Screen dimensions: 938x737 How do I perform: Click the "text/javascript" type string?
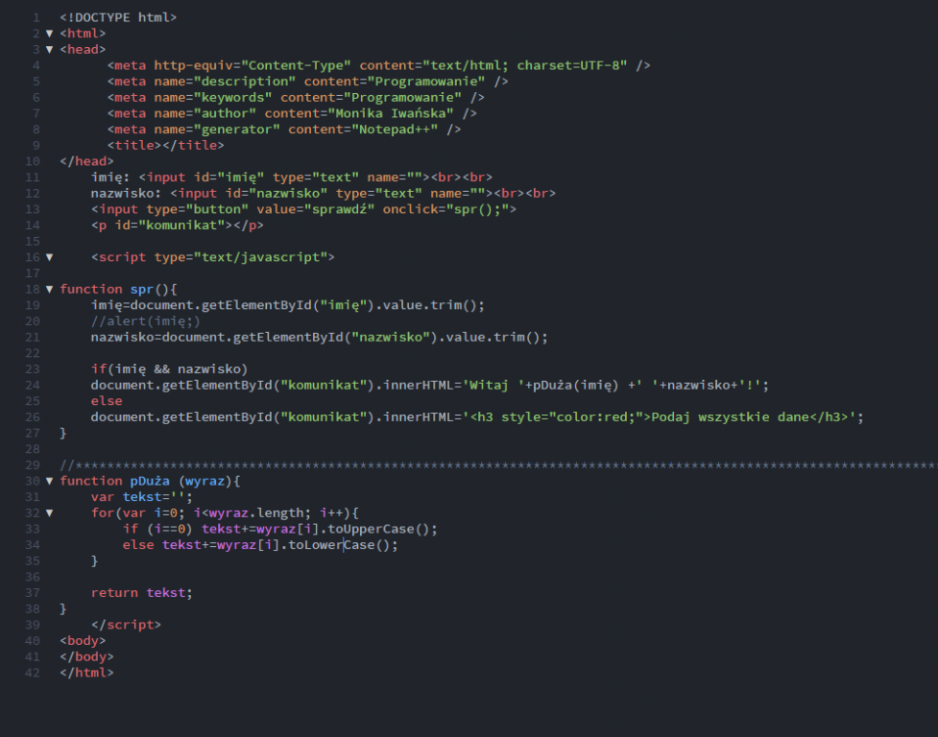[261, 257]
